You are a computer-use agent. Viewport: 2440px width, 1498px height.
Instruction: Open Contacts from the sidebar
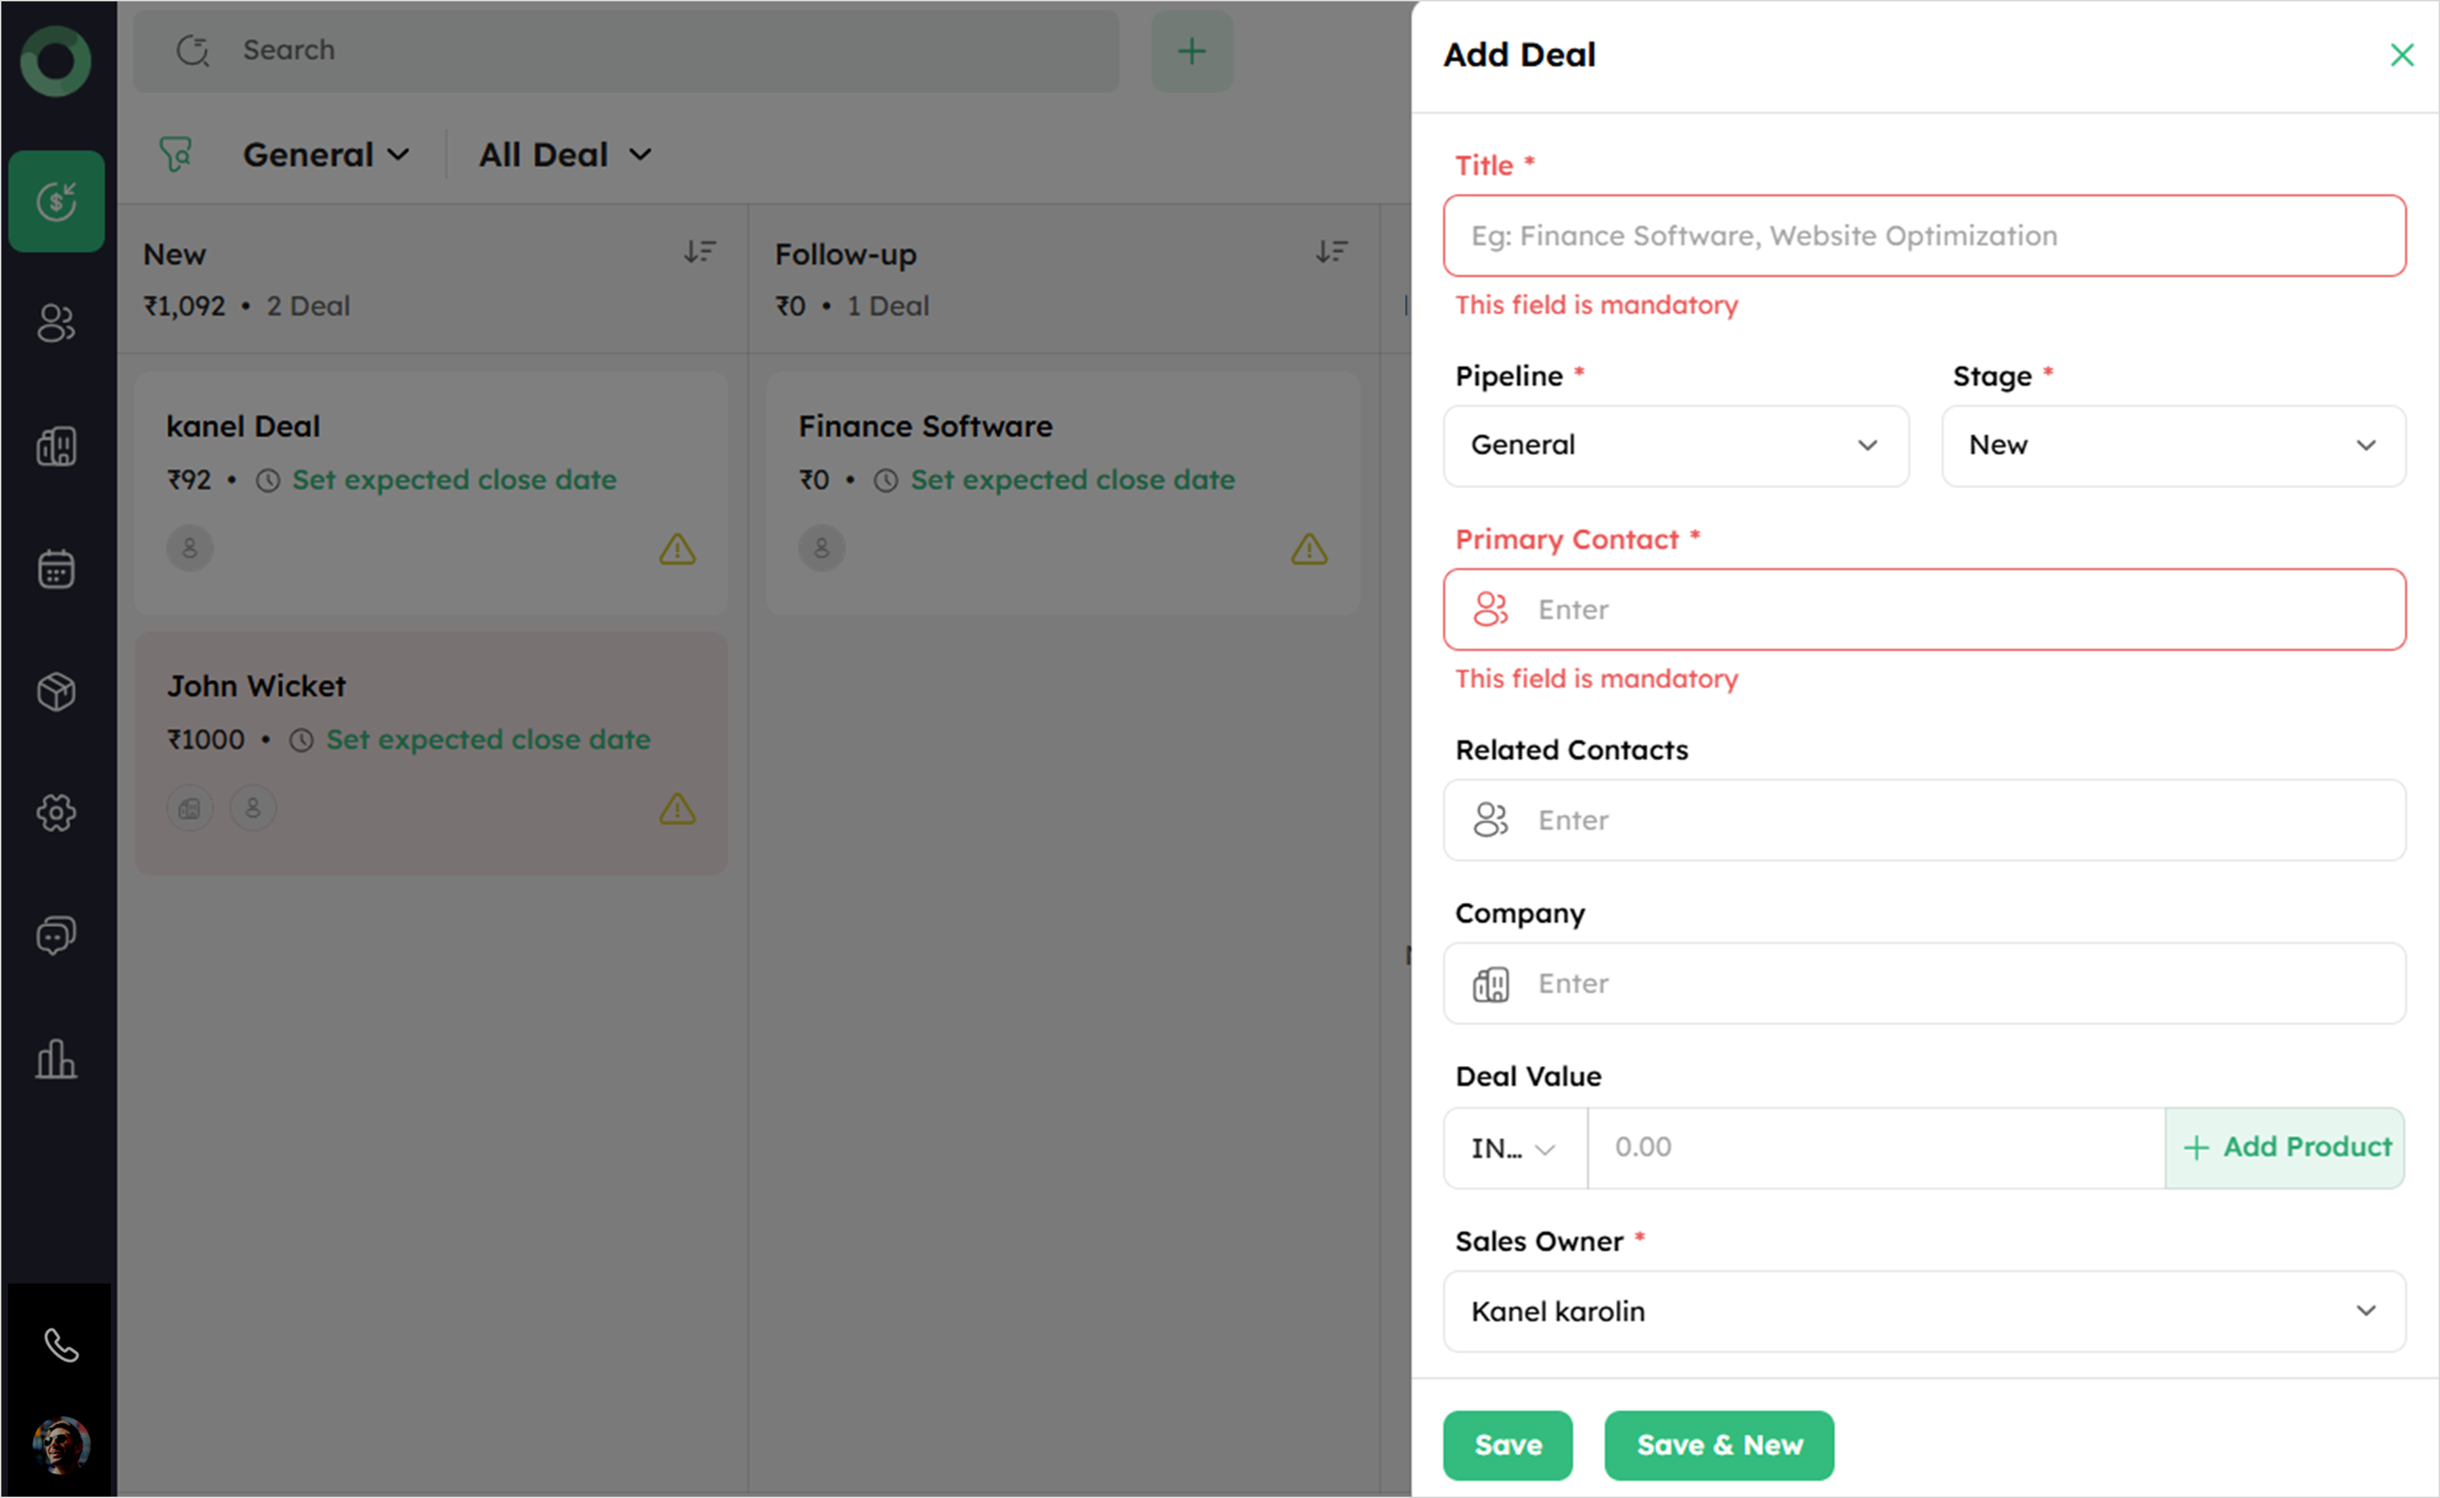click(x=56, y=323)
